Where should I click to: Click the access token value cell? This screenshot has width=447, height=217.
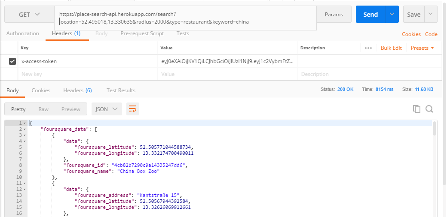(227, 61)
